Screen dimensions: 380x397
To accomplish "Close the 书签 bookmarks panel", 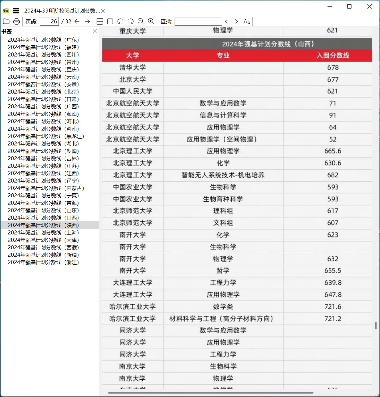I will (x=95, y=31).
